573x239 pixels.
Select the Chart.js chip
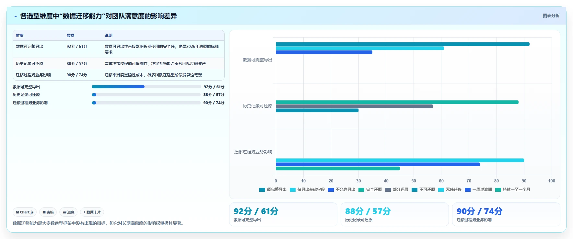point(25,212)
